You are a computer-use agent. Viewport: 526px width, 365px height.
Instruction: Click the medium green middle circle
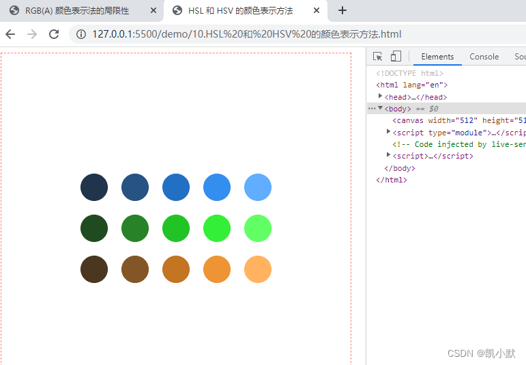tap(176, 228)
